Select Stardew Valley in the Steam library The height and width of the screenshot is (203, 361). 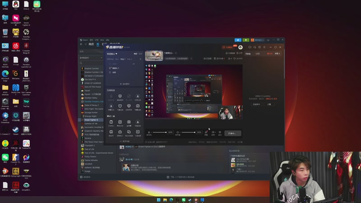(91, 98)
